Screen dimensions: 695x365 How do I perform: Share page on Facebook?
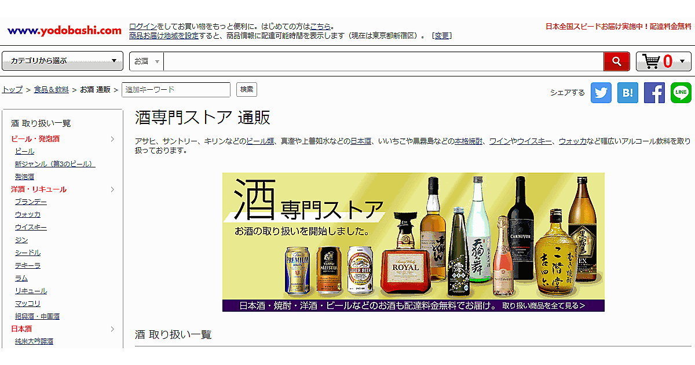pyautogui.click(x=654, y=93)
